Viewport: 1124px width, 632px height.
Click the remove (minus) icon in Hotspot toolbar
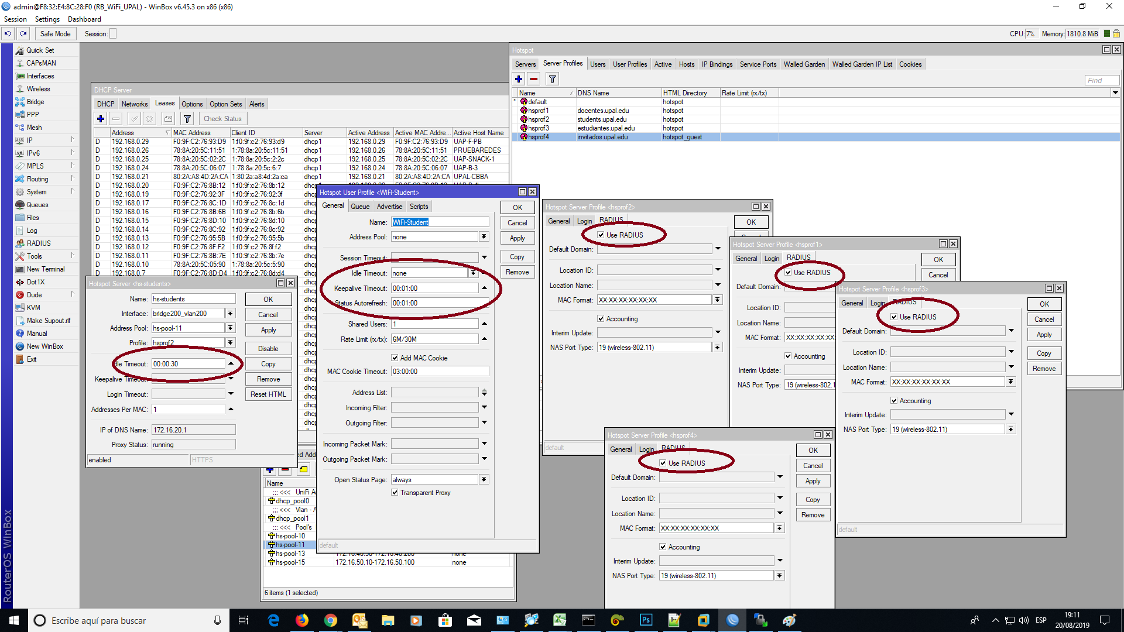pos(534,78)
